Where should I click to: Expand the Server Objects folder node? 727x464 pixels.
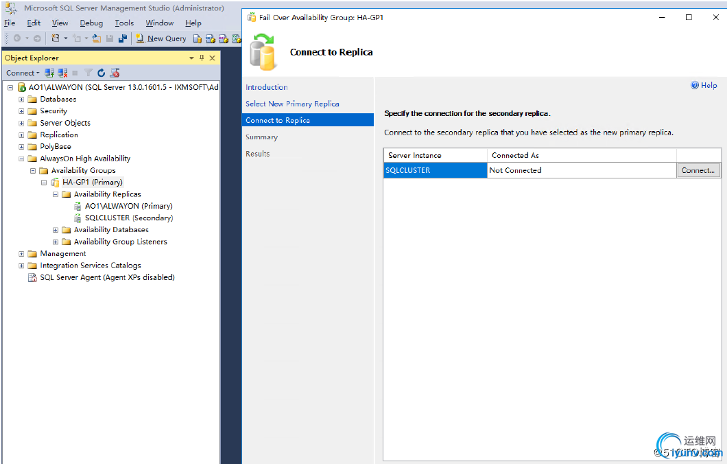21,123
